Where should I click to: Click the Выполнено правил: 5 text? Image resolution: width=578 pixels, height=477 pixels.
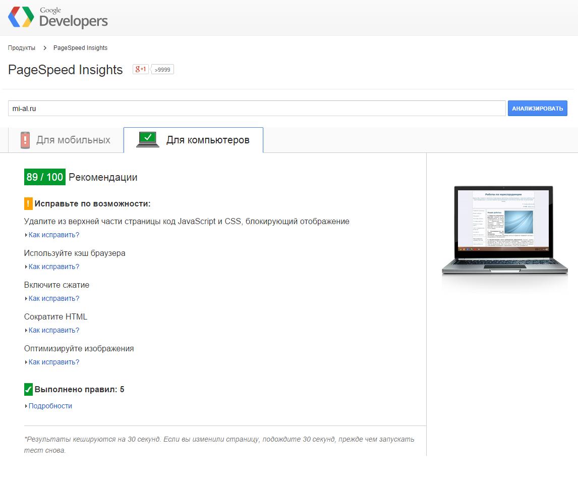(x=79, y=390)
